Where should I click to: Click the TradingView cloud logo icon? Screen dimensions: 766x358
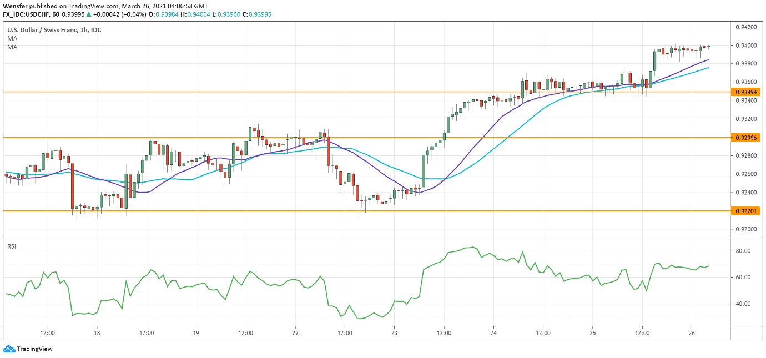[8, 349]
